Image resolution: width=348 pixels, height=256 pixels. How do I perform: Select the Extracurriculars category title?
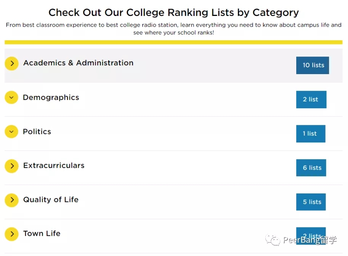54,166
